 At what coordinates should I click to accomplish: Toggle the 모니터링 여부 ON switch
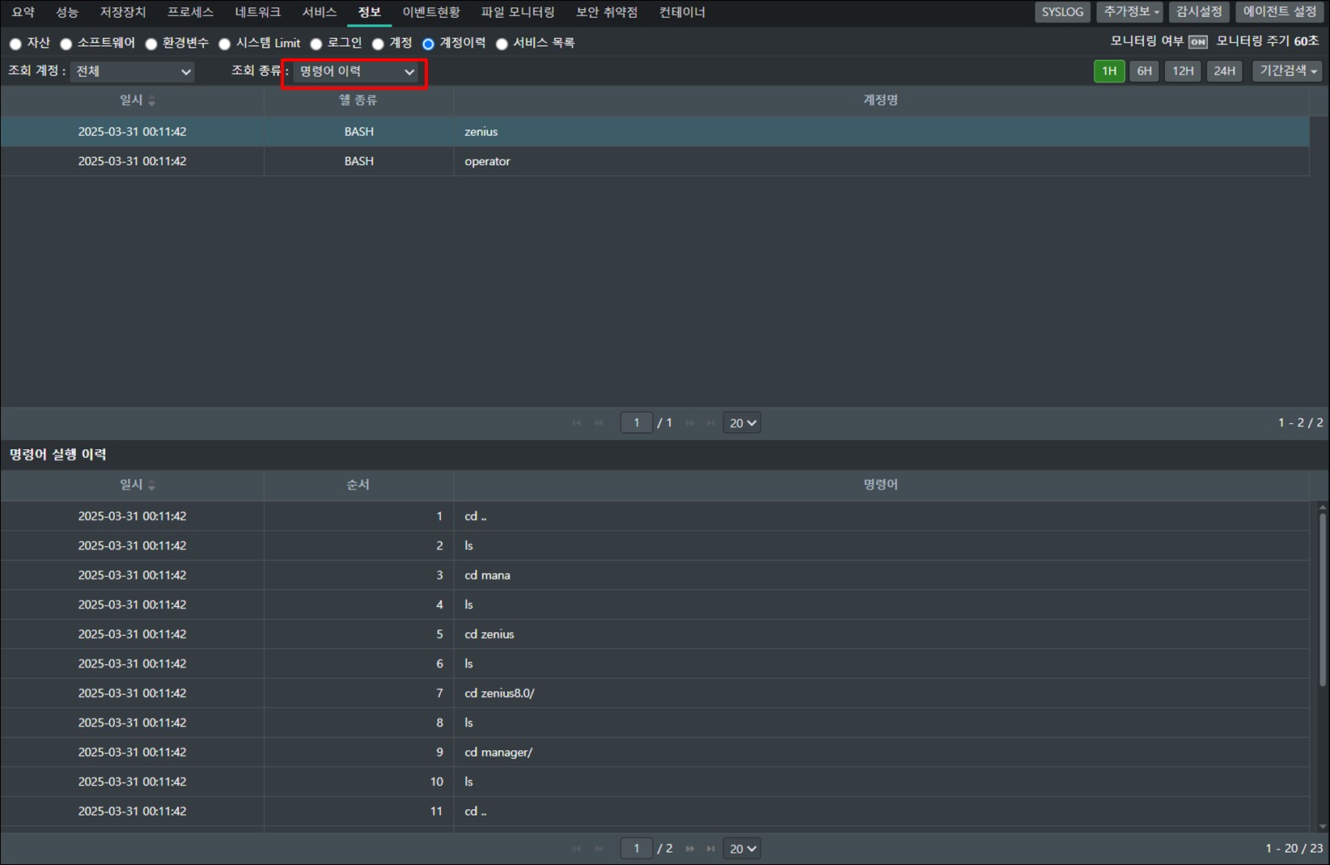coord(1198,42)
